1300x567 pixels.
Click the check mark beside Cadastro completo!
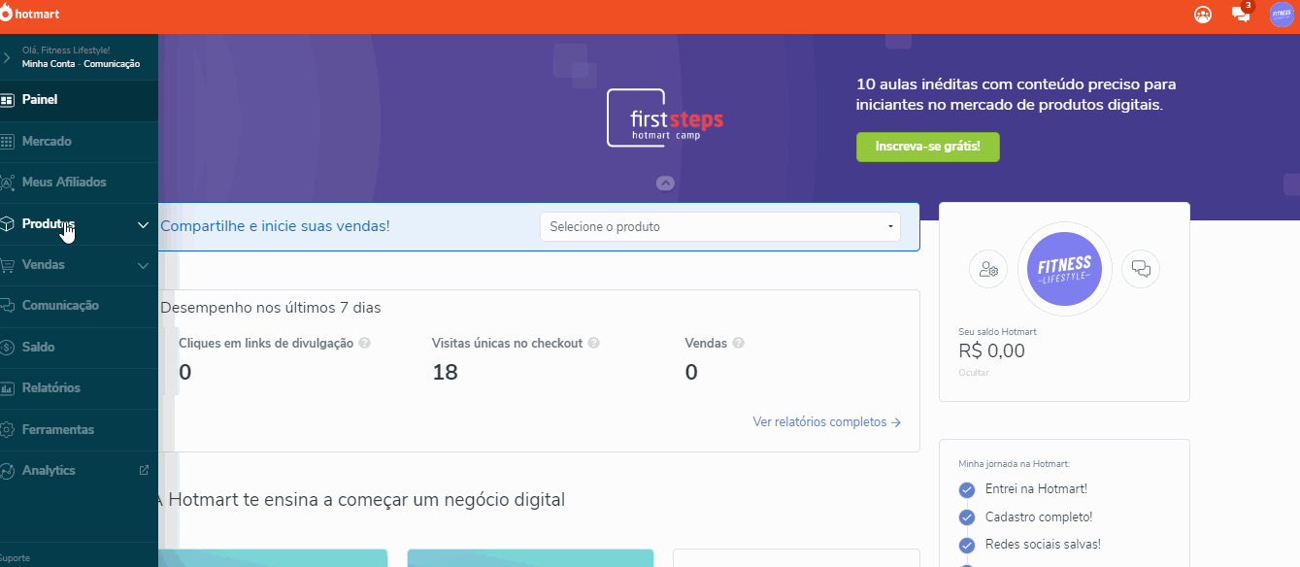pos(966,517)
